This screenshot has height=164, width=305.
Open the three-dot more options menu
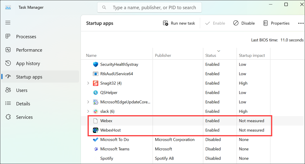coord(301,23)
